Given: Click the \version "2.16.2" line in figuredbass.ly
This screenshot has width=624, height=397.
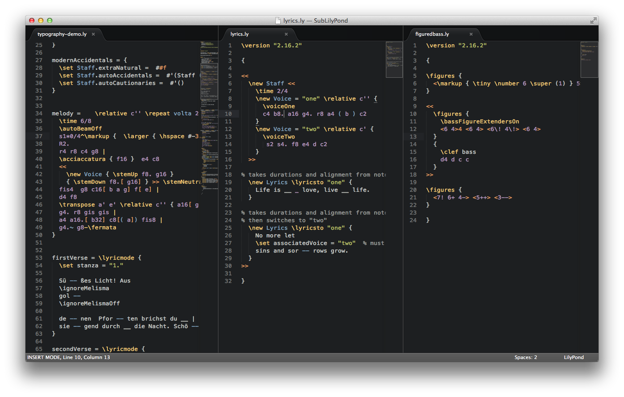Looking at the screenshot, I should point(456,46).
